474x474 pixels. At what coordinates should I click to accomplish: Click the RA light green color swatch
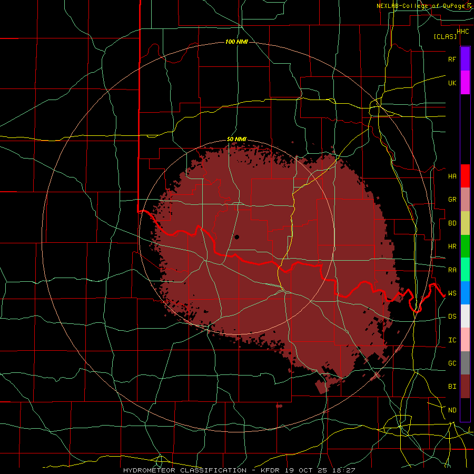click(465, 270)
